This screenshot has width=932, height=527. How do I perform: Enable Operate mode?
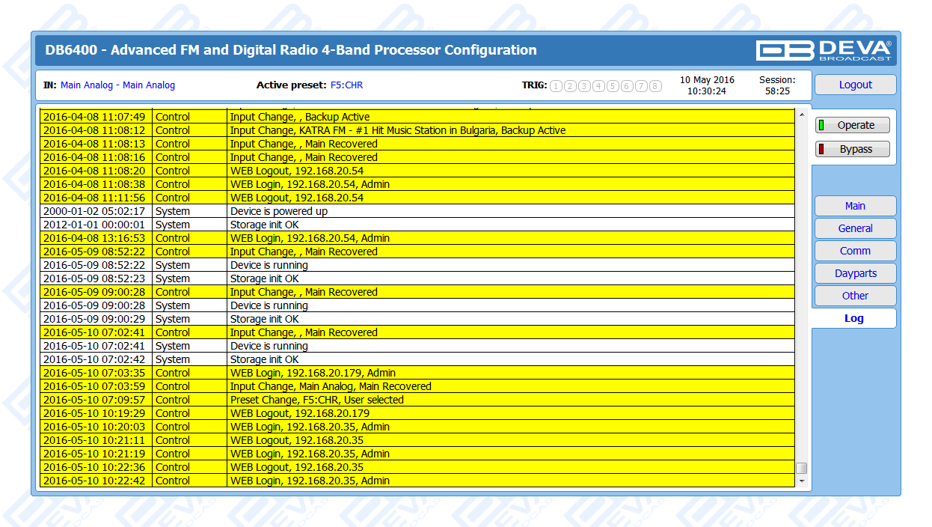click(852, 125)
